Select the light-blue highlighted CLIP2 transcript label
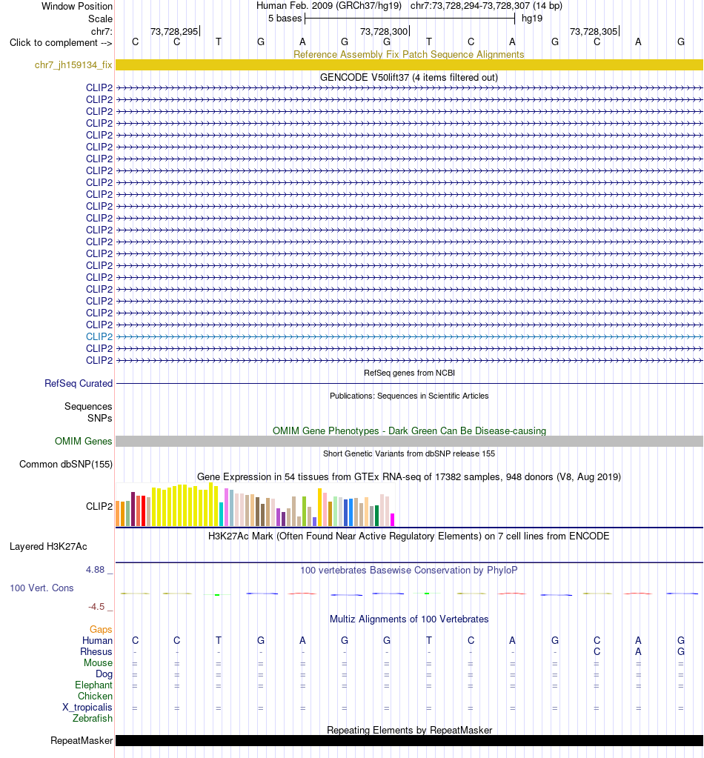Image resolution: width=704 pixels, height=758 pixels. (99, 336)
